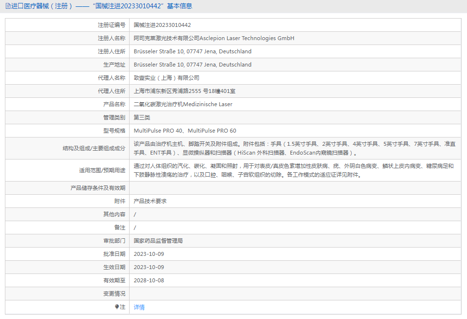This screenshot has height=319, width=467.
Task: Click the 代理人名称 label
Action: pyautogui.click(x=111, y=78)
